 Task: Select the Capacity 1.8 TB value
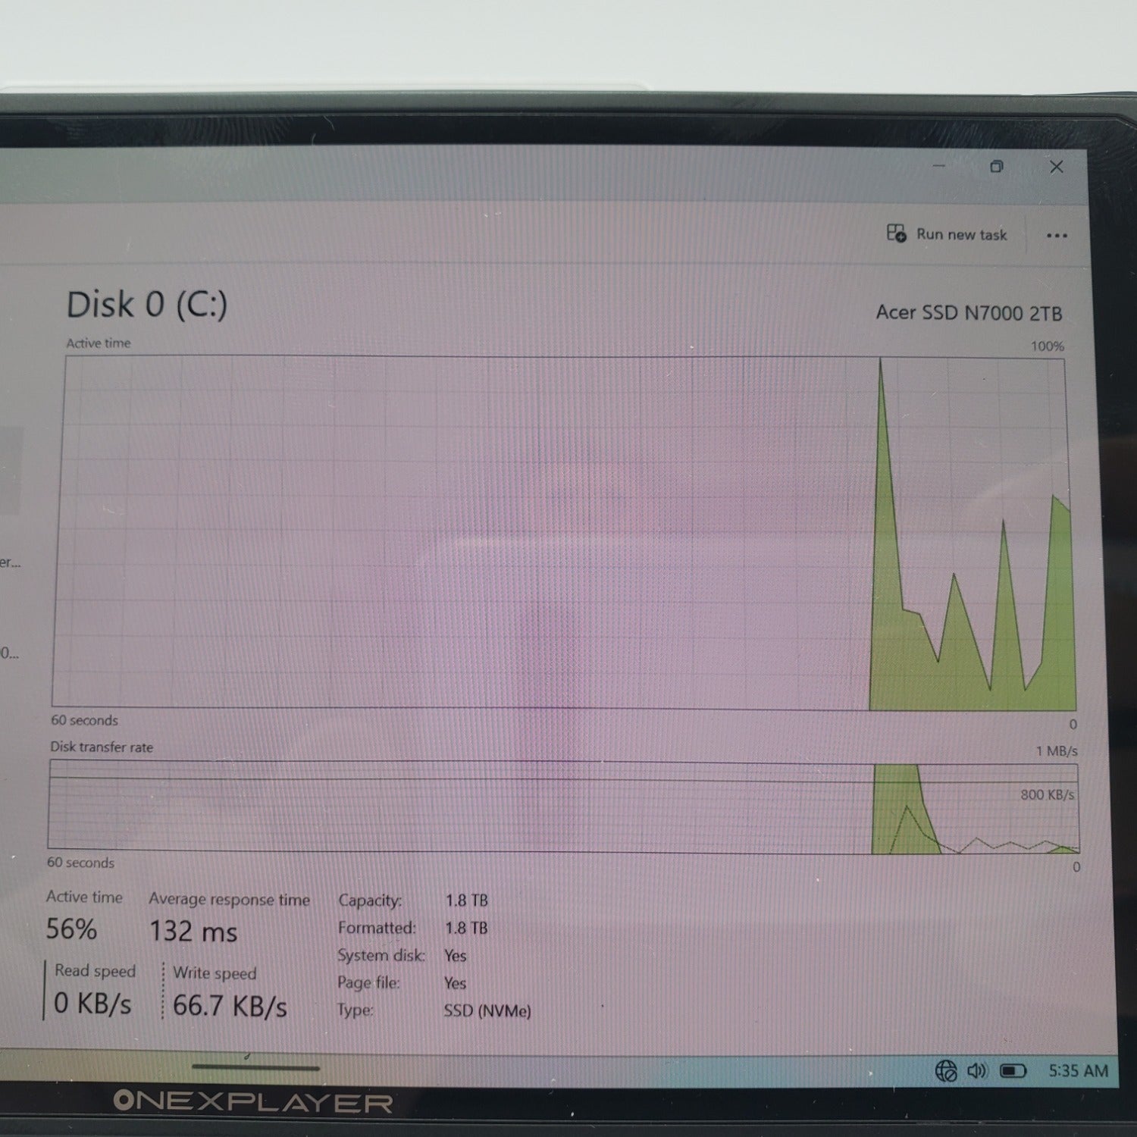pyautogui.click(x=466, y=901)
